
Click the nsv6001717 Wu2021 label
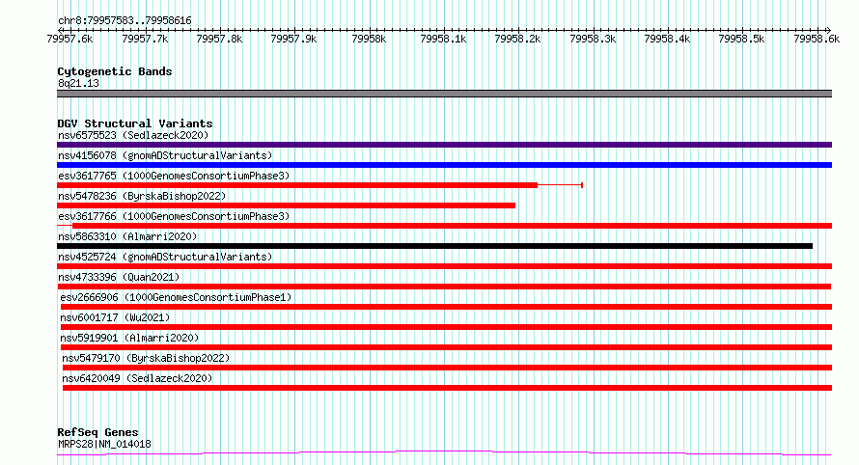[115, 317]
